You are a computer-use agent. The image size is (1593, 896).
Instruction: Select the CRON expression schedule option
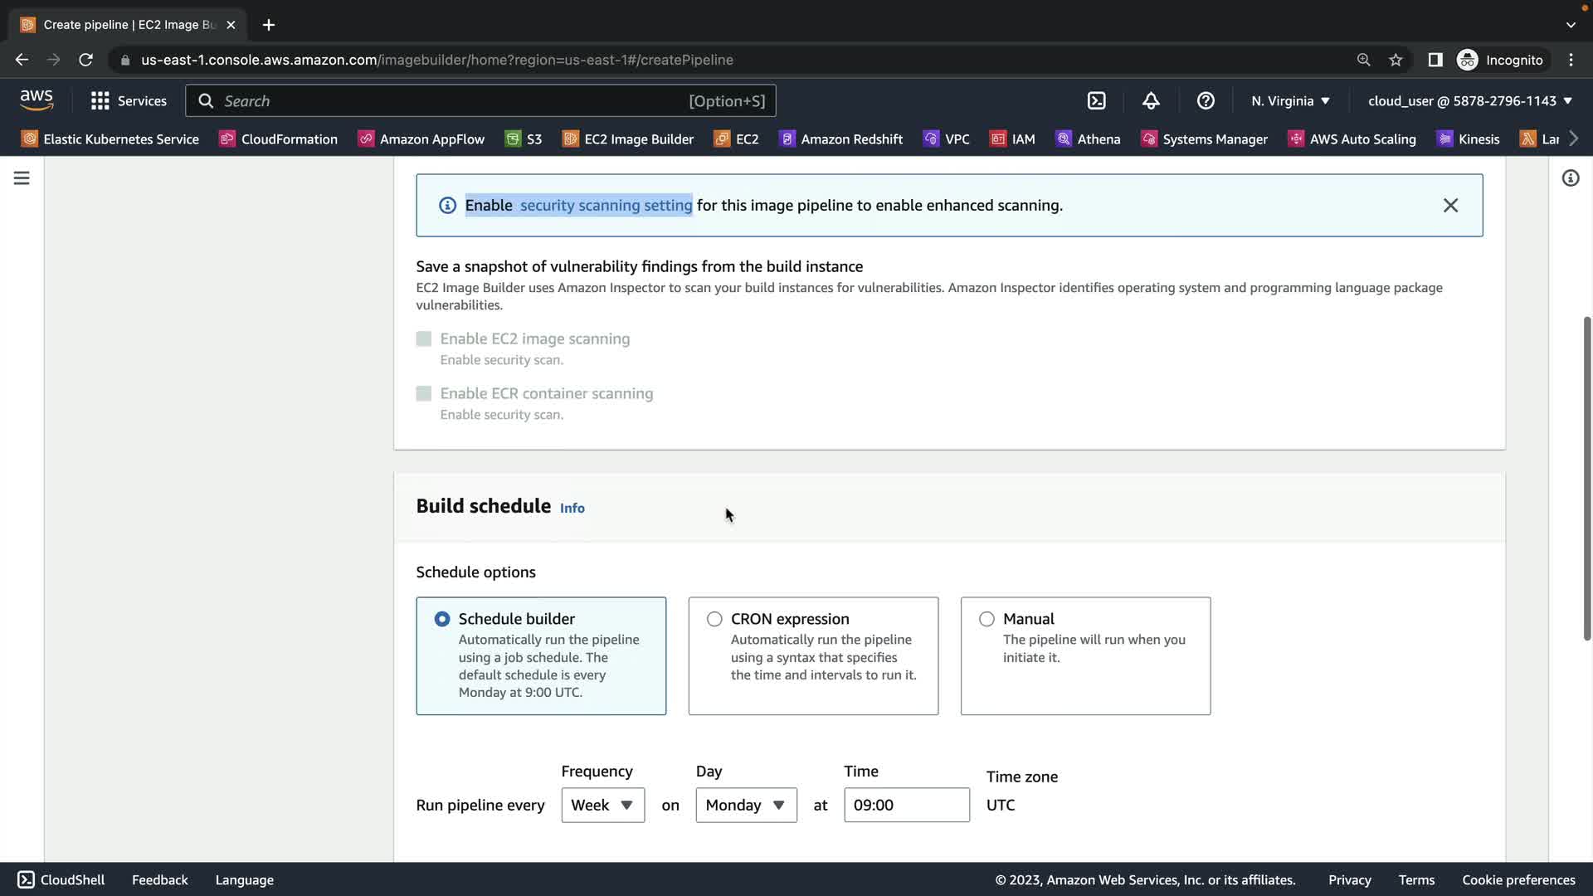pos(714,619)
